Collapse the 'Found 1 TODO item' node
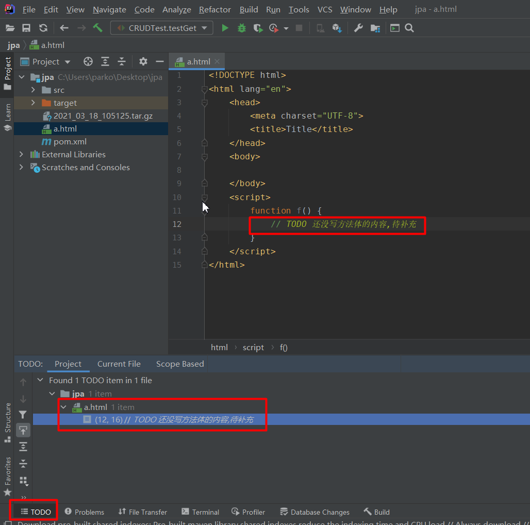Image resolution: width=530 pixels, height=525 pixels. [40, 380]
